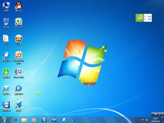Open the Windows Start menu orb

(x=4, y=120)
